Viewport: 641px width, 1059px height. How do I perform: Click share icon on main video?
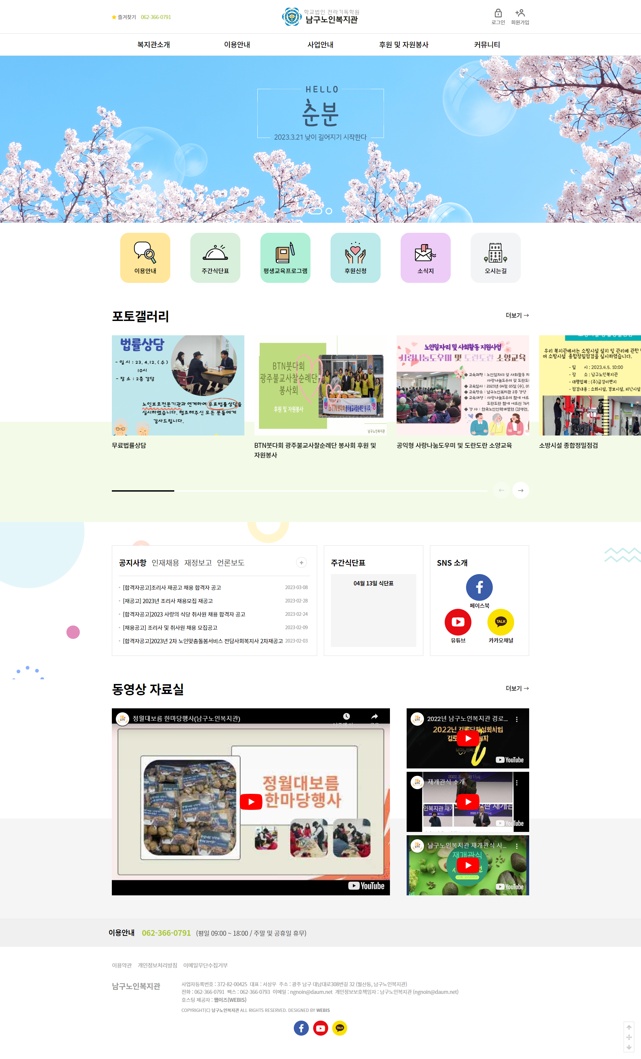375,716
